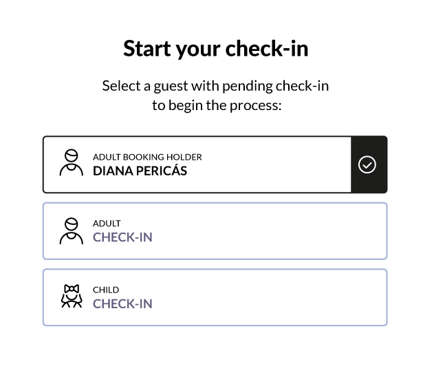Click the purple CHECK-IN text under Adult
The image size is (434, 366).
coord(122,237)
